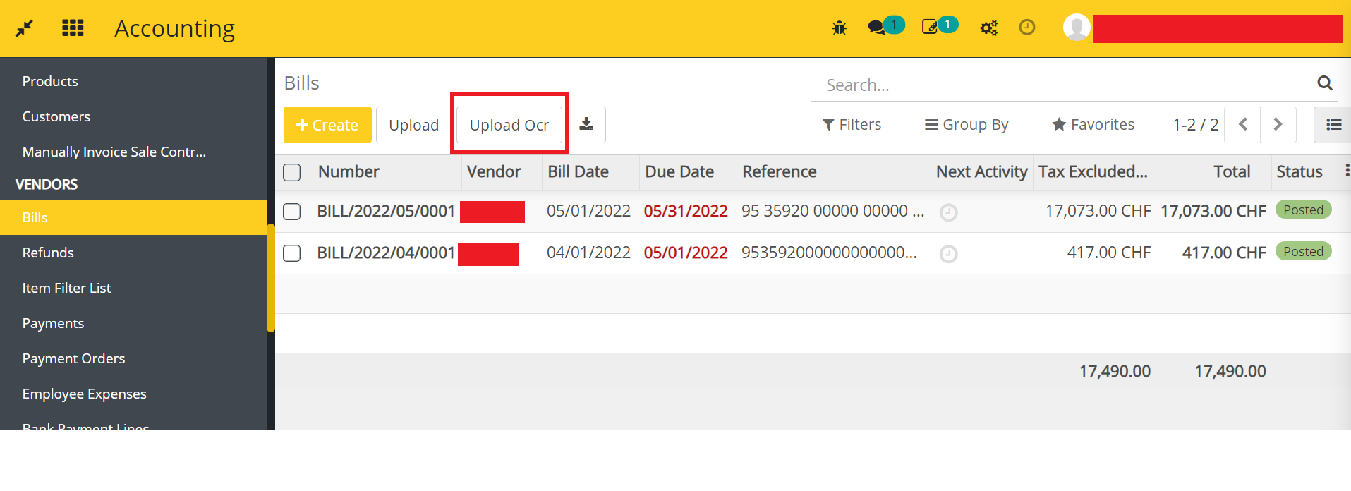Viewport: 1351px width, 491px height.
Task: Open the activities edit-note icon
Action: pyautogui.click(x=931, y=27)
